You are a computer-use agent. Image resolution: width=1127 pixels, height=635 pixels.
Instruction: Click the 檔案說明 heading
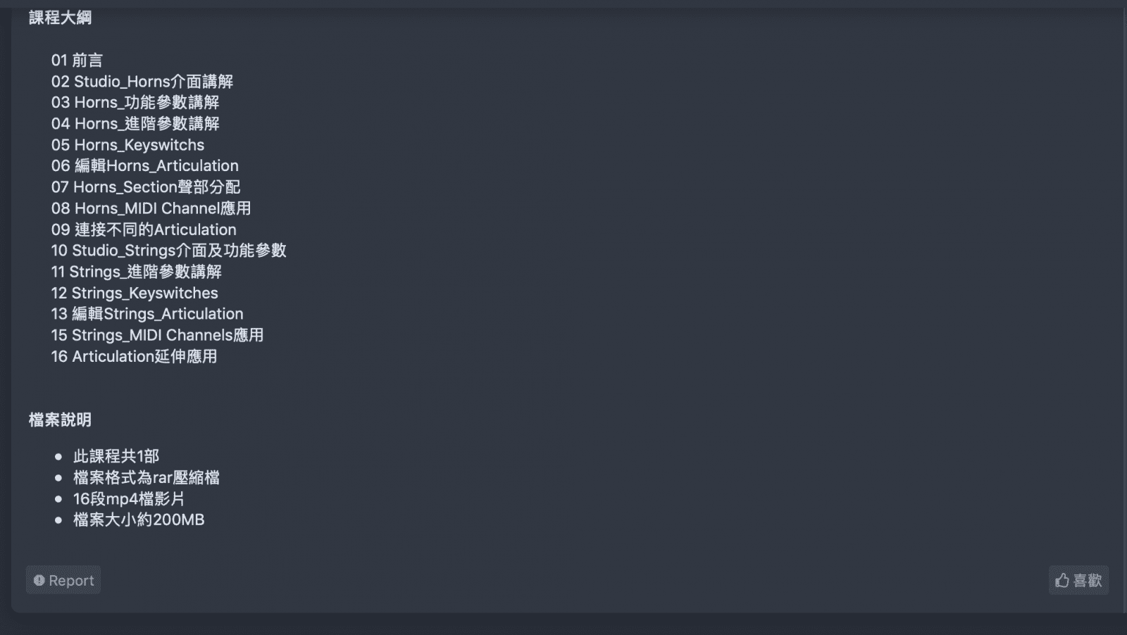(60, 420)
